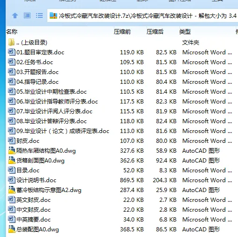The image size is (238, 237).
Task: Click the 119.0 KB size of 01.题目审定表.doc
Action: pyautogui.click(x=132, y=52)
